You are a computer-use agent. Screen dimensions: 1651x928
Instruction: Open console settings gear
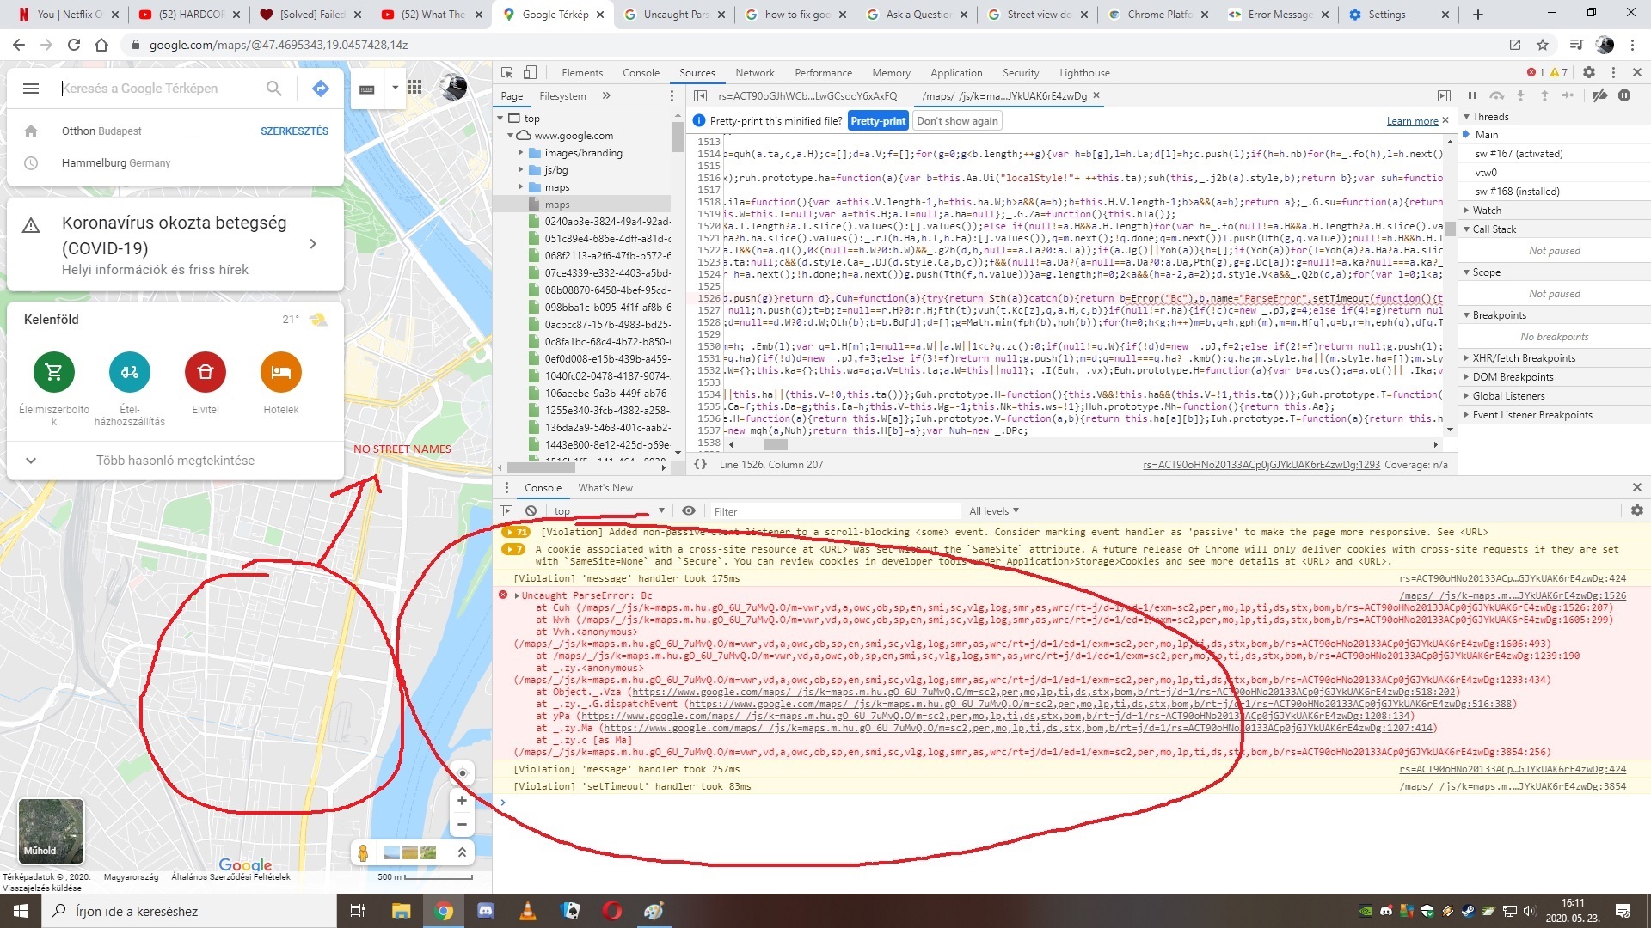[1637, 511]
